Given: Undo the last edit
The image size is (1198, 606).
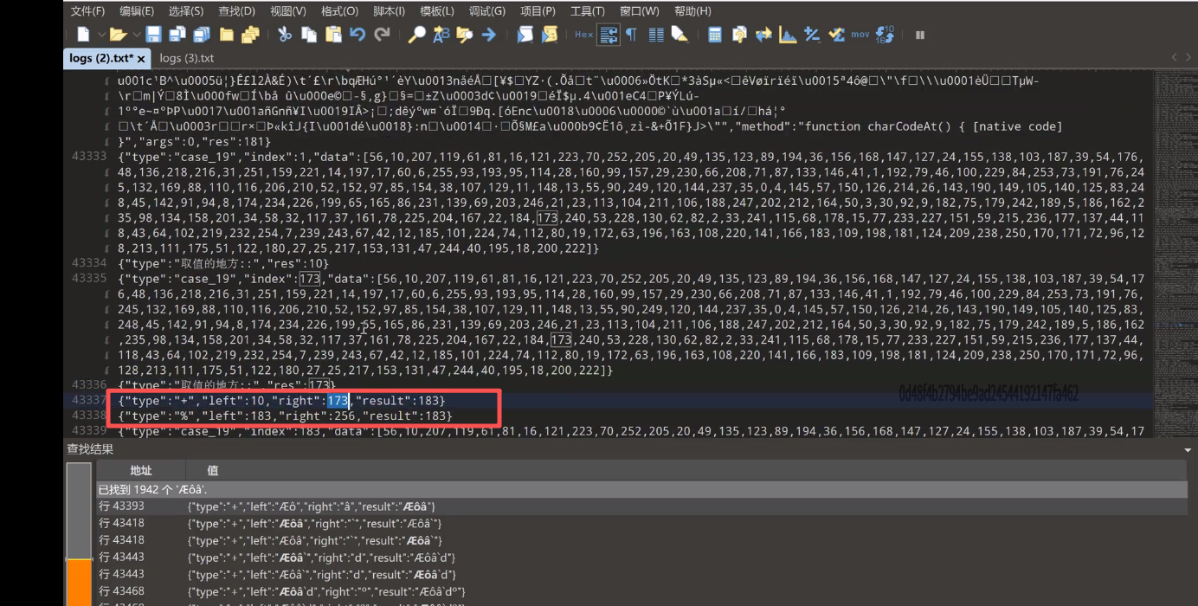Looking at the screenshot, I should (x=357, y=35).
